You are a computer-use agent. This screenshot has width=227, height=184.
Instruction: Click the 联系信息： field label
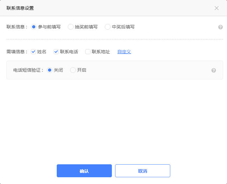pos(17,27)
